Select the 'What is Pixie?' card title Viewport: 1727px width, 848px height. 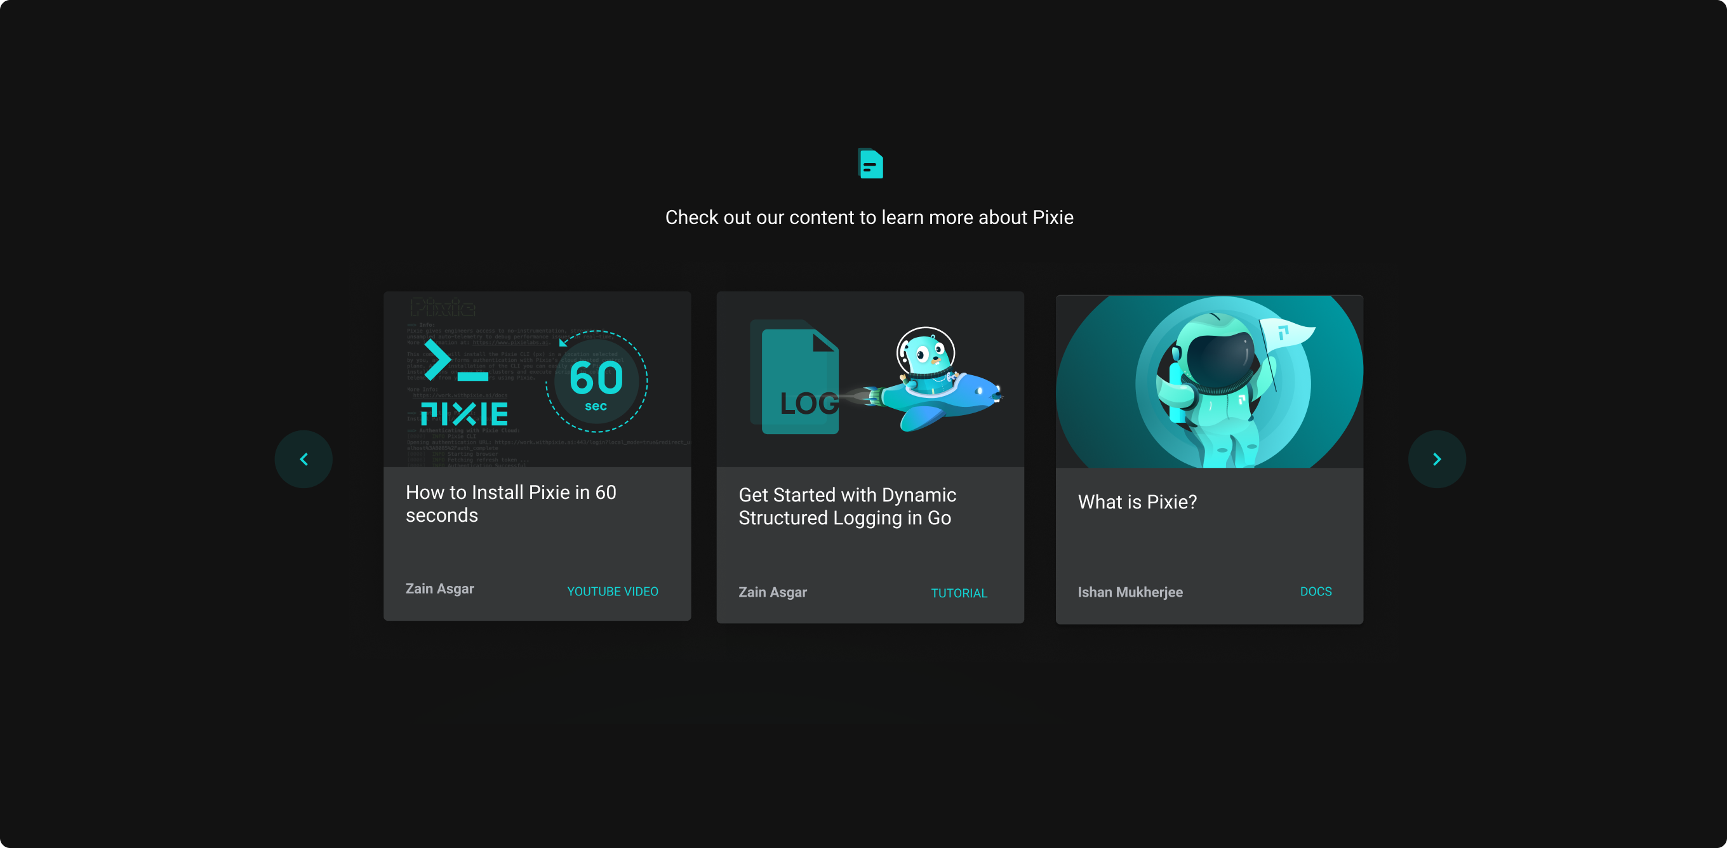(x=1137, y=502)
